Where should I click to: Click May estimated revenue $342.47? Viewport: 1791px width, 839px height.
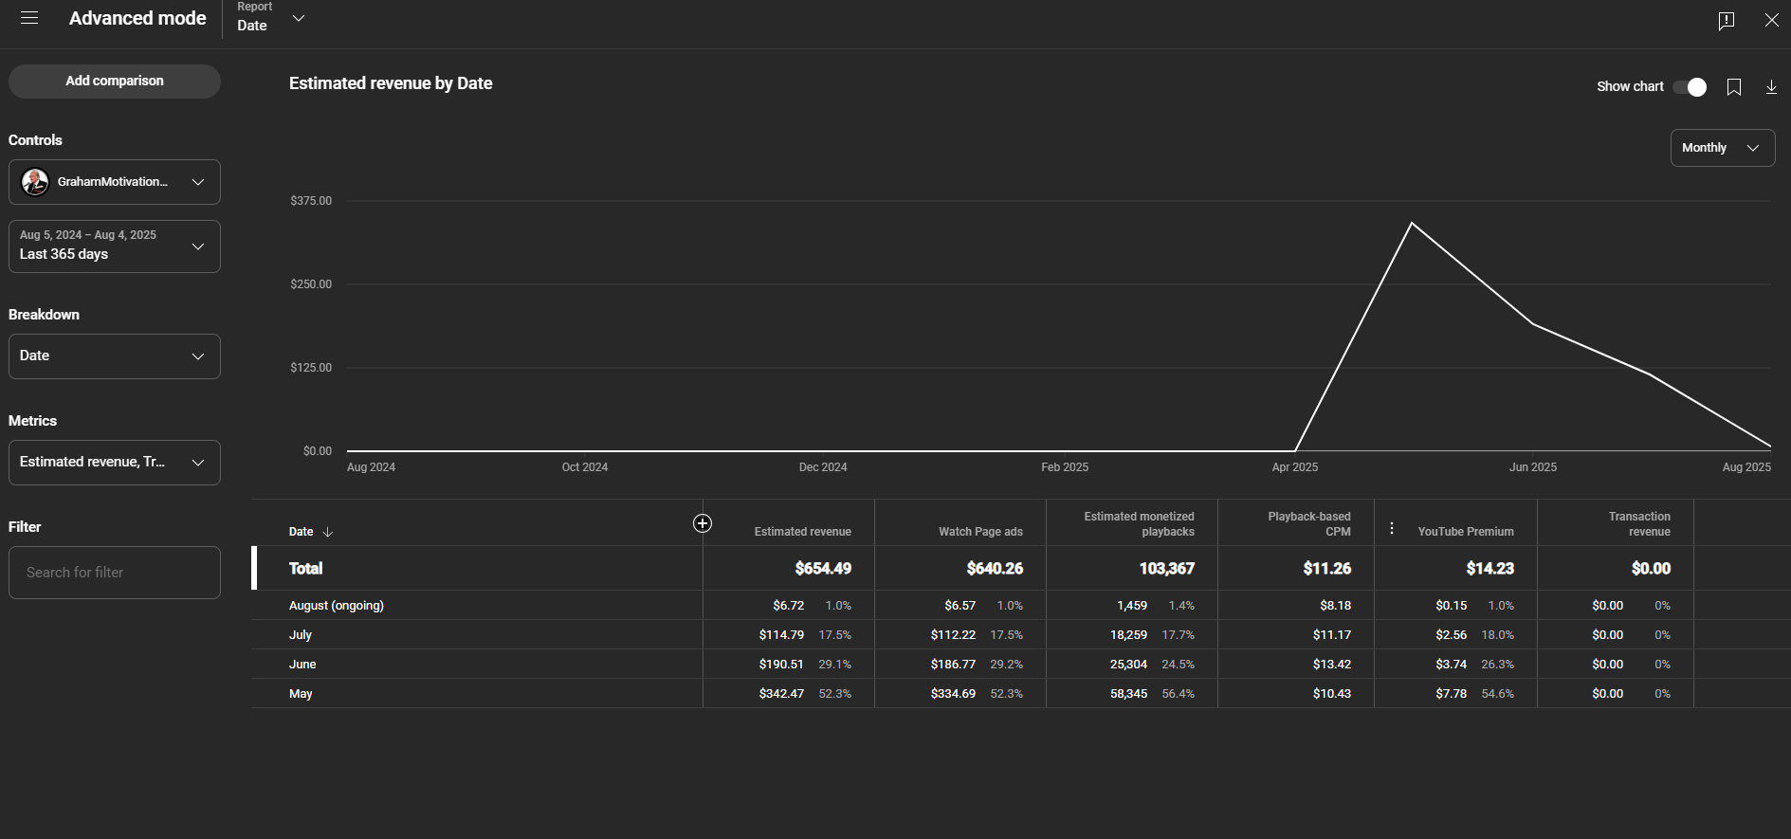coord(781,694)
